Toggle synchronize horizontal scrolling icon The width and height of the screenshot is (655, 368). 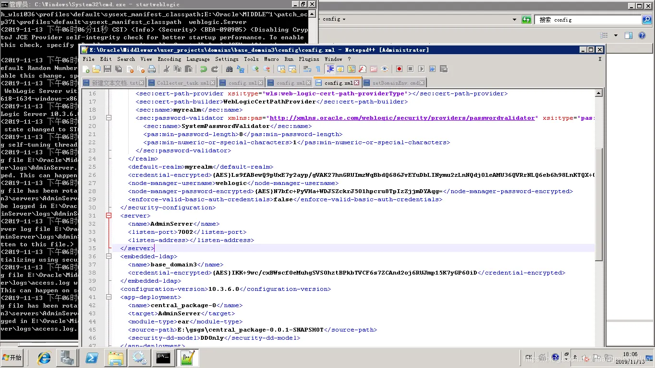click(292, 69)
